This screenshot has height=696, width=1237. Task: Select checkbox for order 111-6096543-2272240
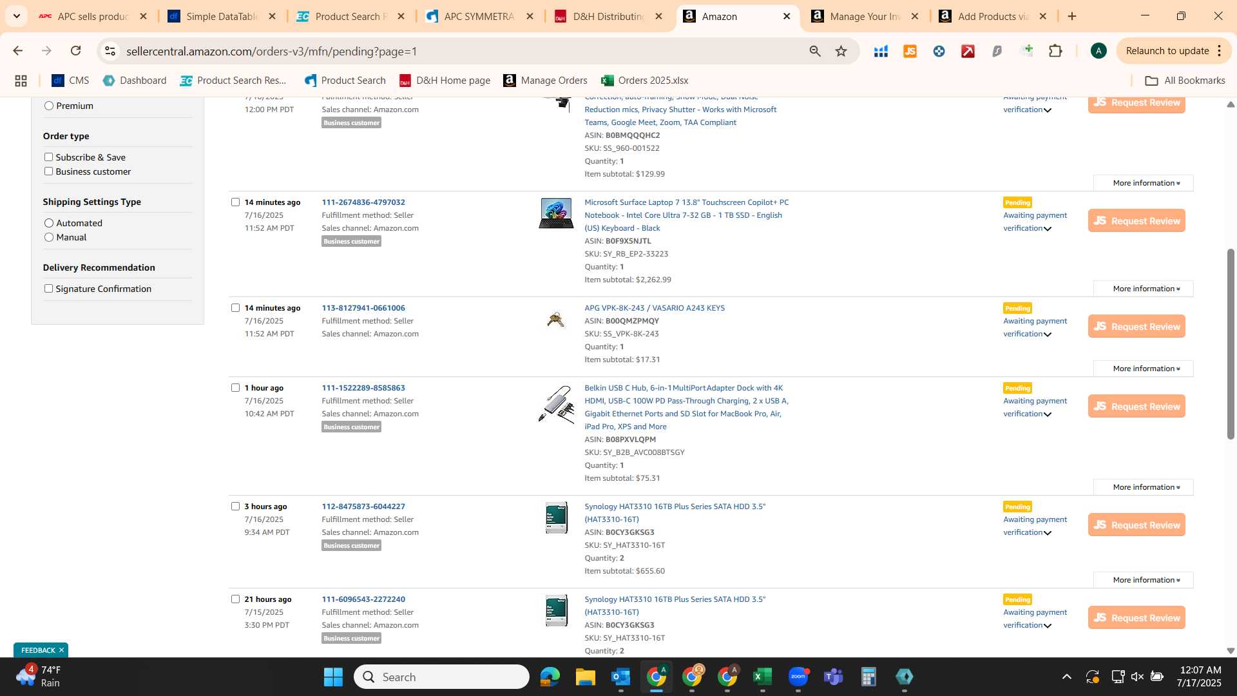(235, 599)
